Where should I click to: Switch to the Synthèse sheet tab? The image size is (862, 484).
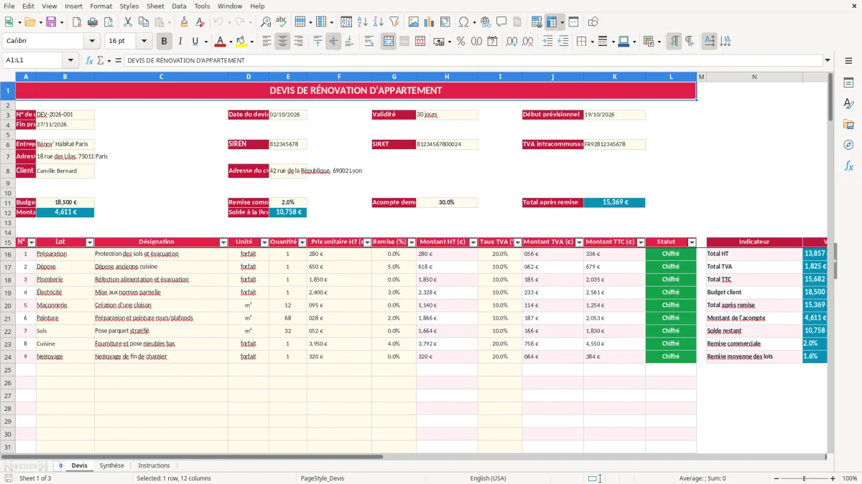point(111,465)
